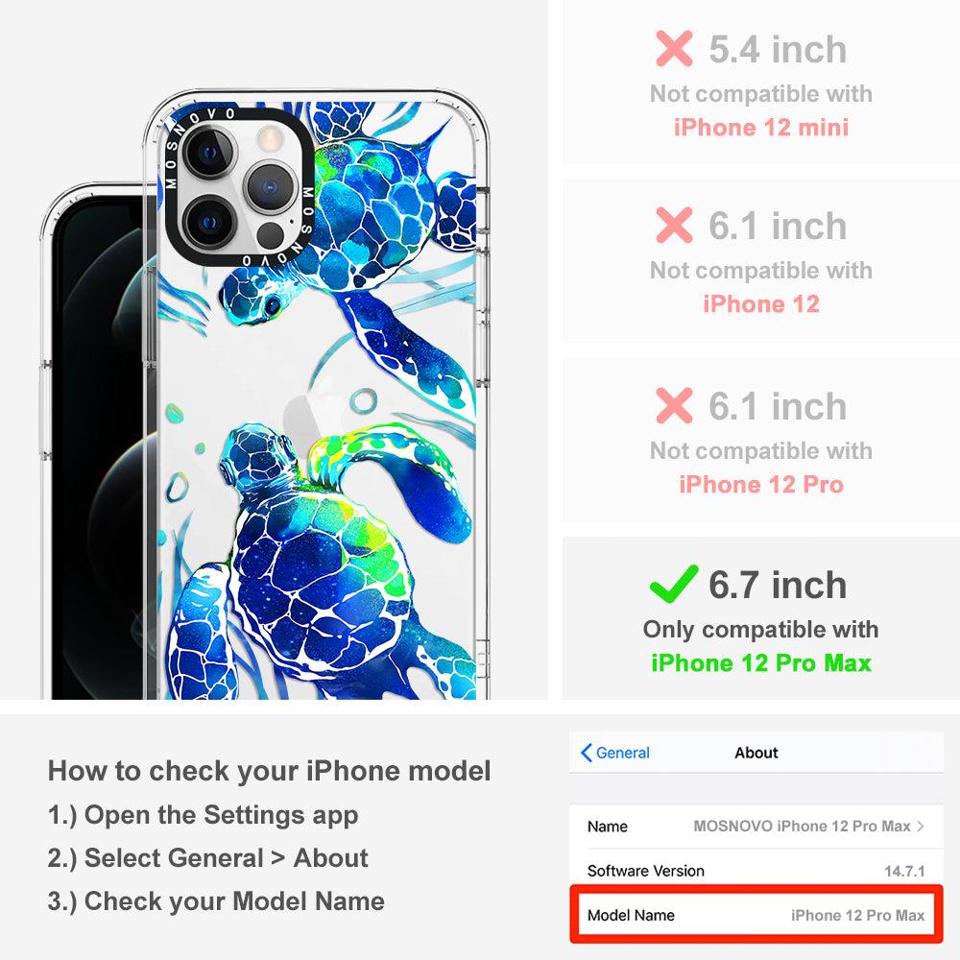Click the 6.7 inch compatibility card
960x960 pixels.
coord(761,618)
